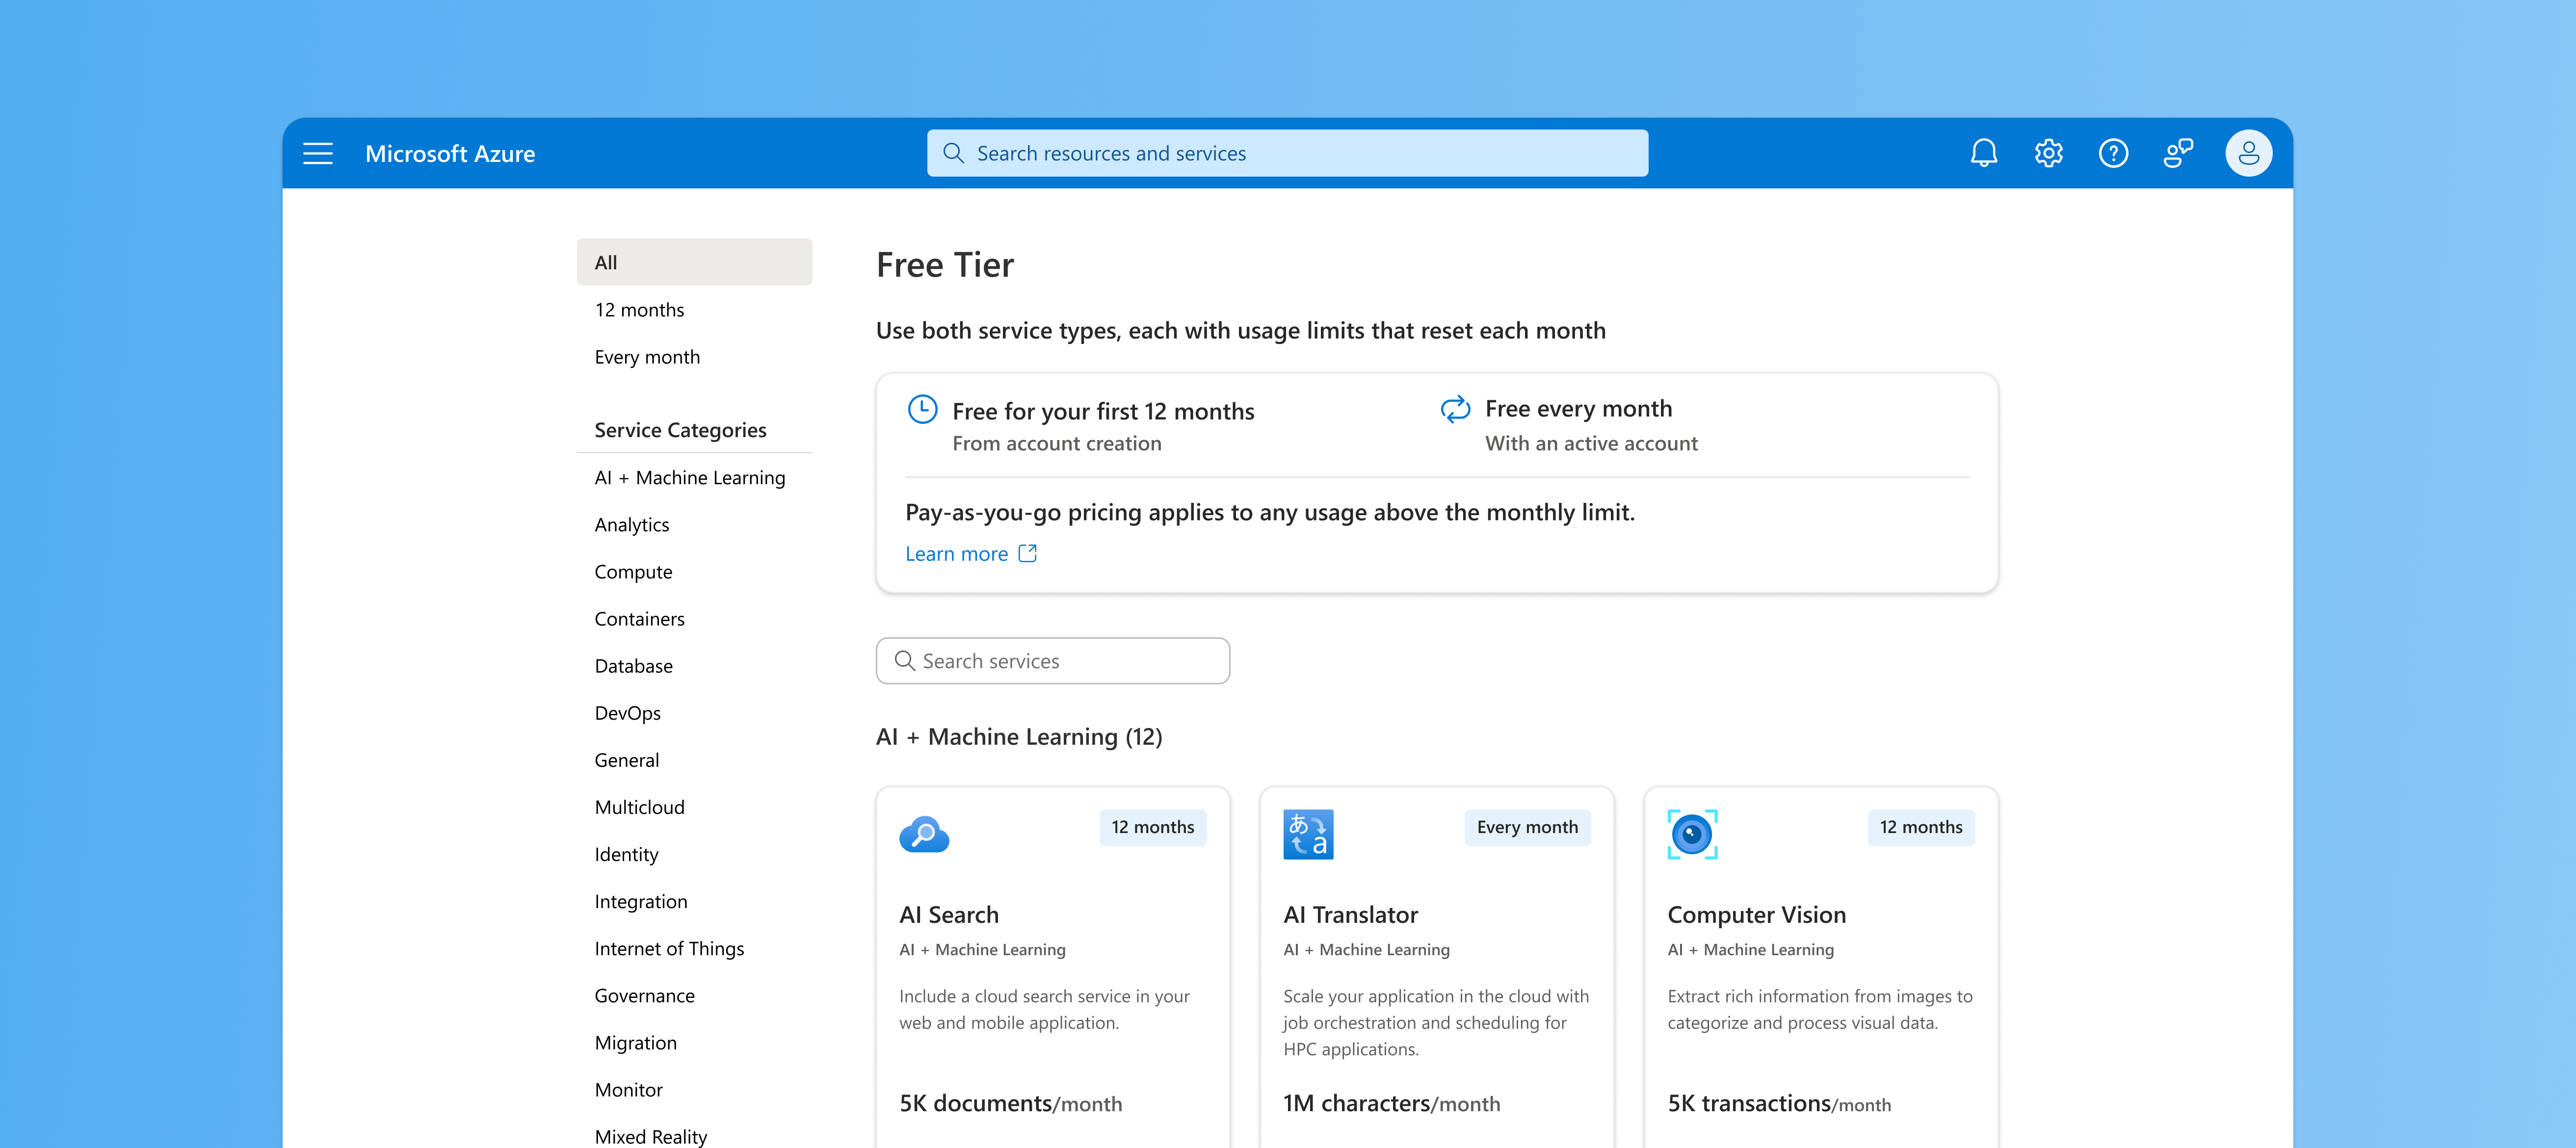Open the notifications bell
Viewport: 2576px width, 1148px height.
click(x=1984, y=153)
